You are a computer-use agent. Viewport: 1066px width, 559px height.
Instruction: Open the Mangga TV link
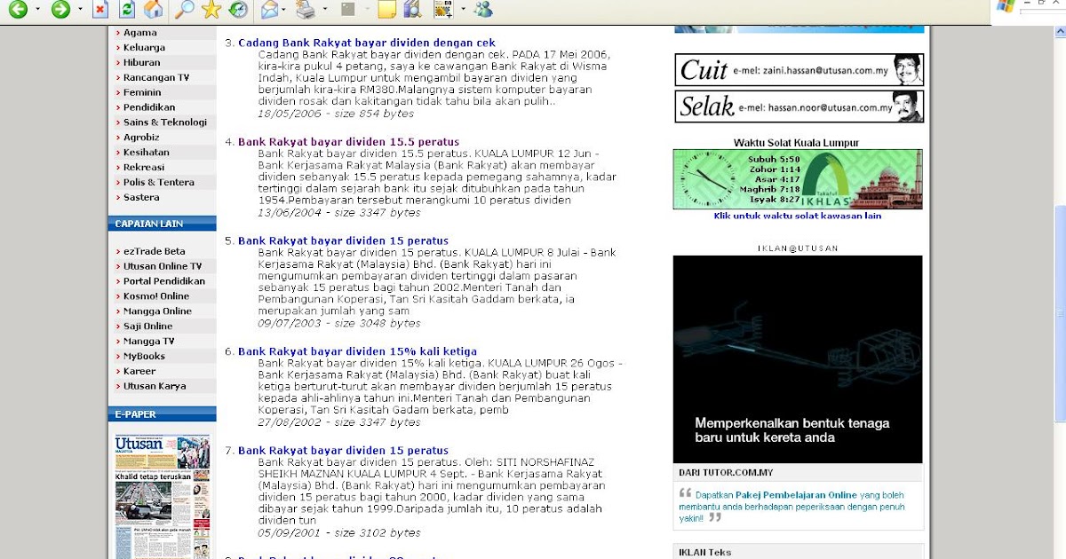[149, 342]
